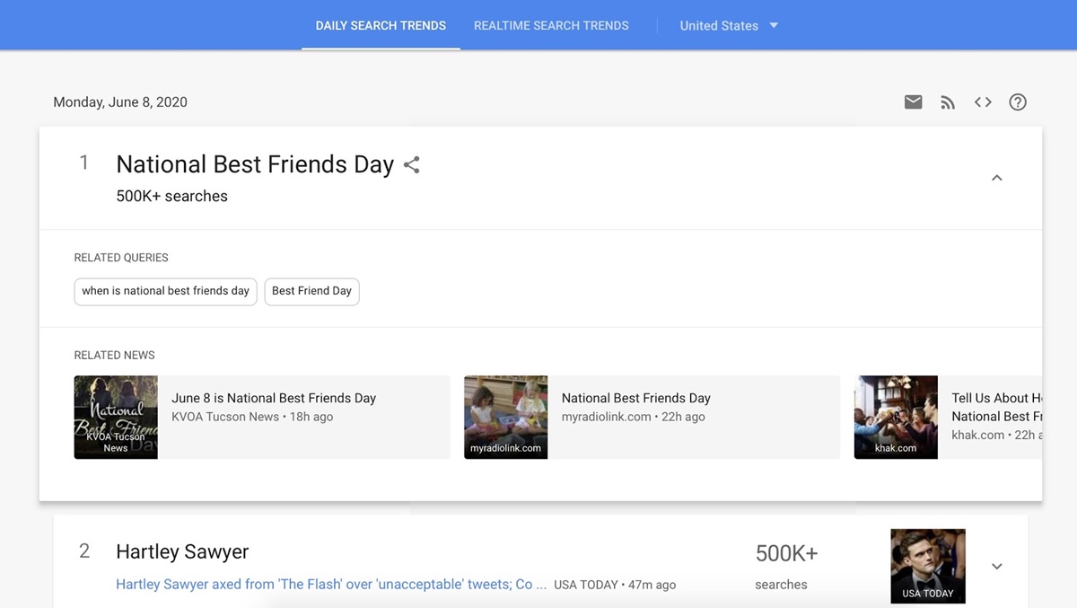This screenshot has width=1077, height=608.
Task: Click the embed code brackets icon
Action: coord(983,102)
